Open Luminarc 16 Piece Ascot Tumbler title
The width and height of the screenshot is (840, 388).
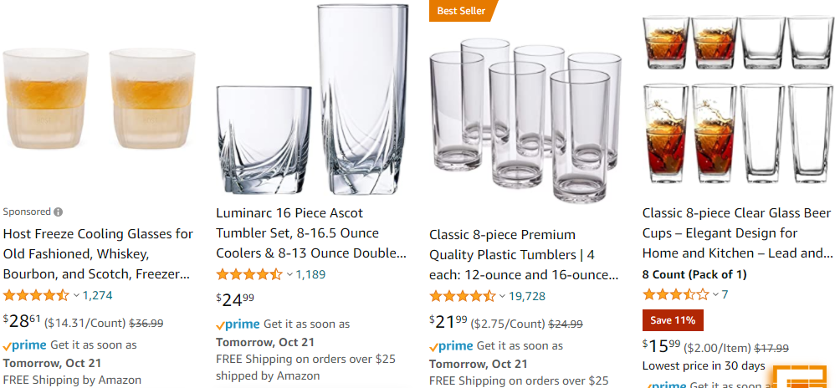pyautogui.click(x=311, y=233)
